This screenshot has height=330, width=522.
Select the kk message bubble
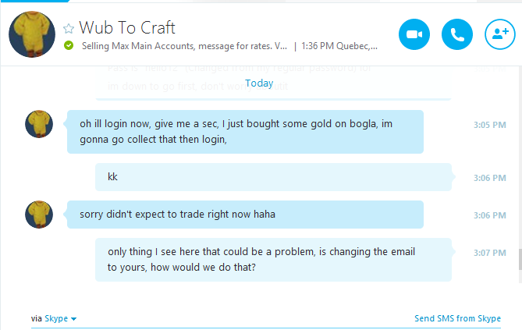[x=273, y=177]
